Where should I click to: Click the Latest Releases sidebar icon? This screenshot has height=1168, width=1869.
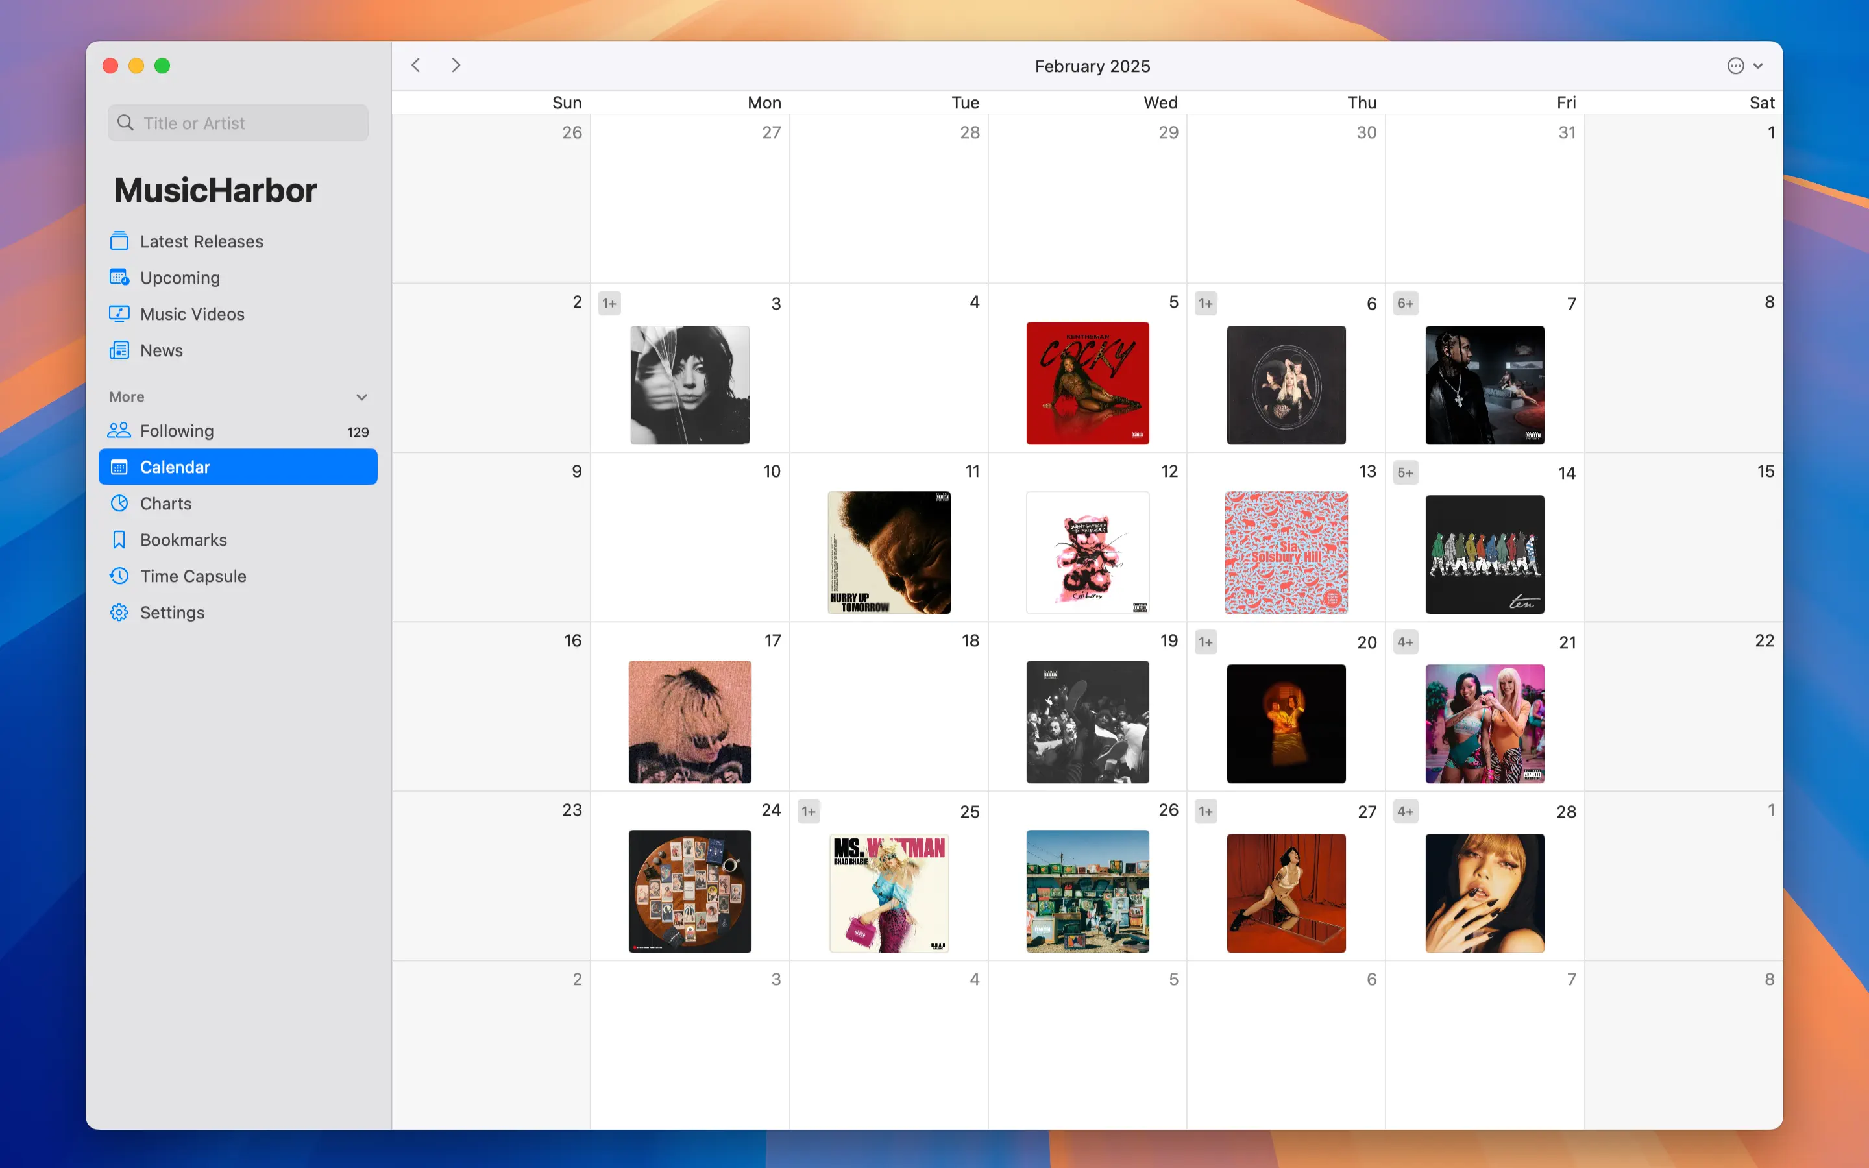click(x=119, y=241)
